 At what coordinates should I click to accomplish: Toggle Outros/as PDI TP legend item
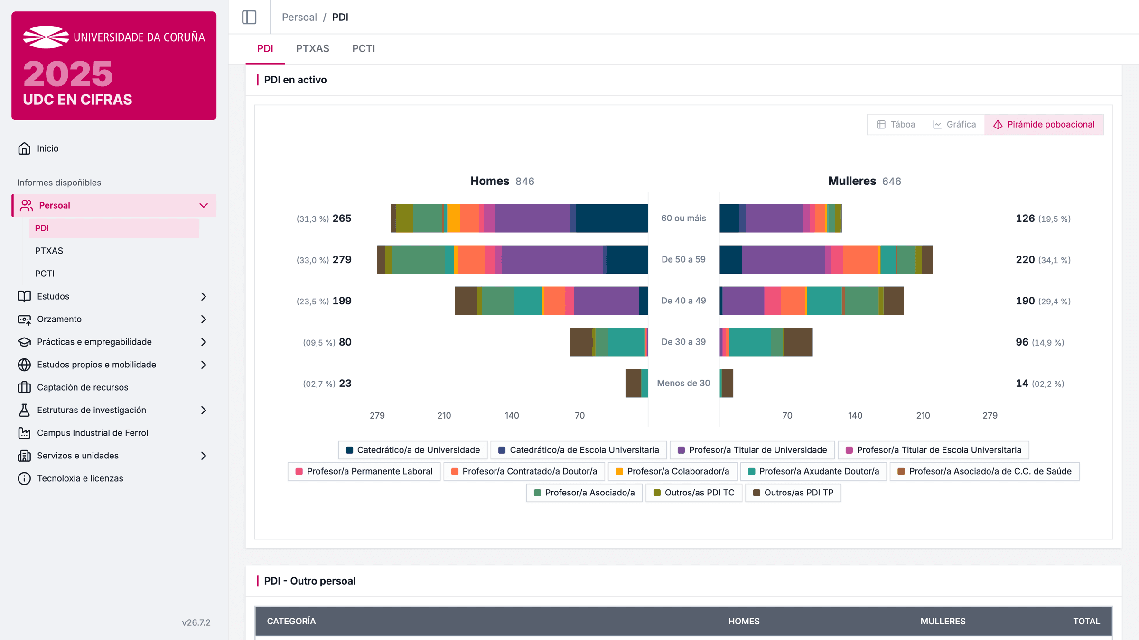(x=793, y=493)
